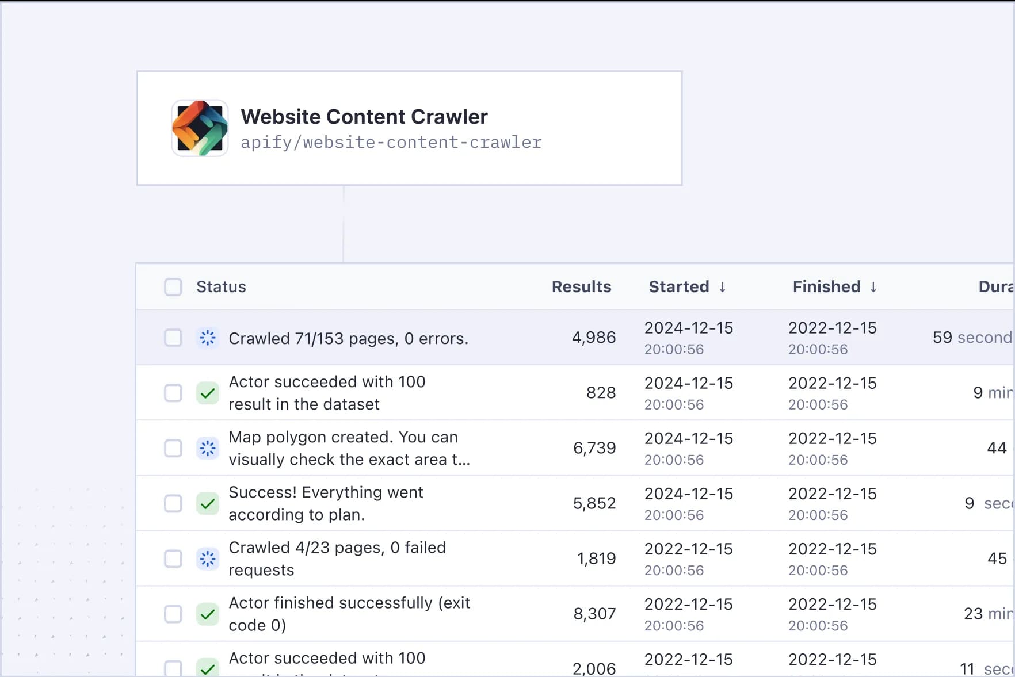This screenshot has height=677, width=1015.
Task: Sort by Started using its arrow
Action: pos(722,287)
